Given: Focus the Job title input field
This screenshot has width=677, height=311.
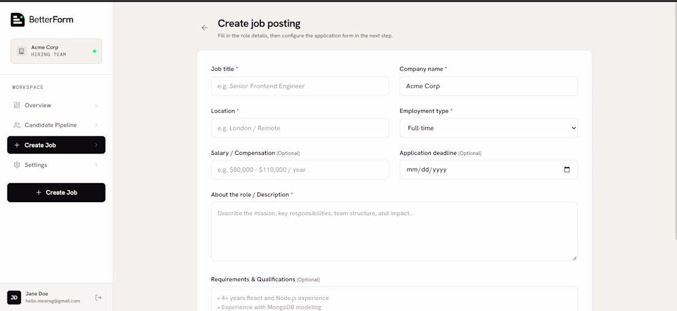Looking at the screenshot, I should pyautogui.click(x=300, y=86).
